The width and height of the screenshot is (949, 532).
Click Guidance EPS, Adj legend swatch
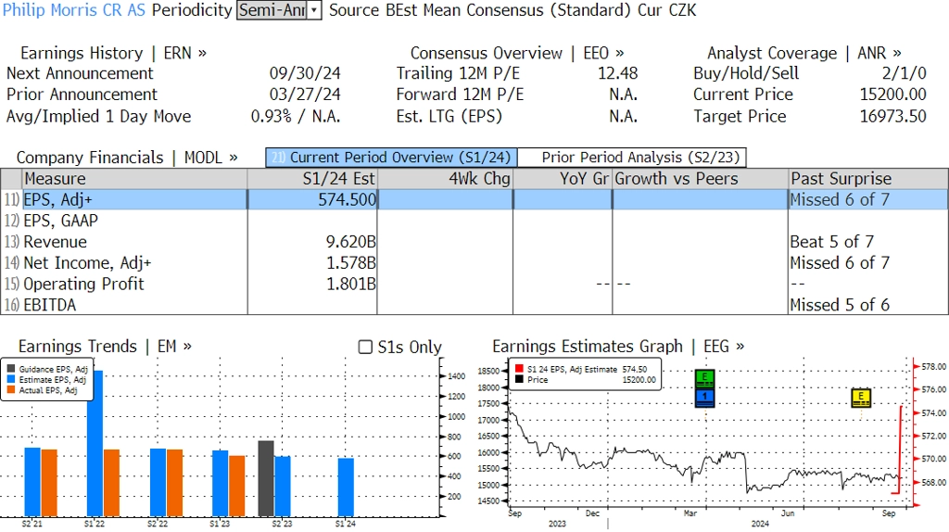11,369
